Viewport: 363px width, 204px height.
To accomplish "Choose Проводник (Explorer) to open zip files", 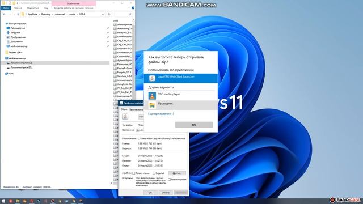I will click(180, 105).
